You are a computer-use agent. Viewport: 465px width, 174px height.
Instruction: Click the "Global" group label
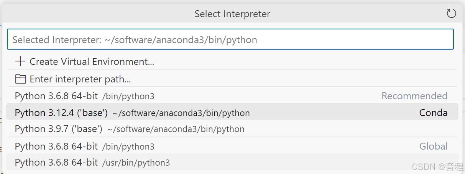(x=433, y=147)
